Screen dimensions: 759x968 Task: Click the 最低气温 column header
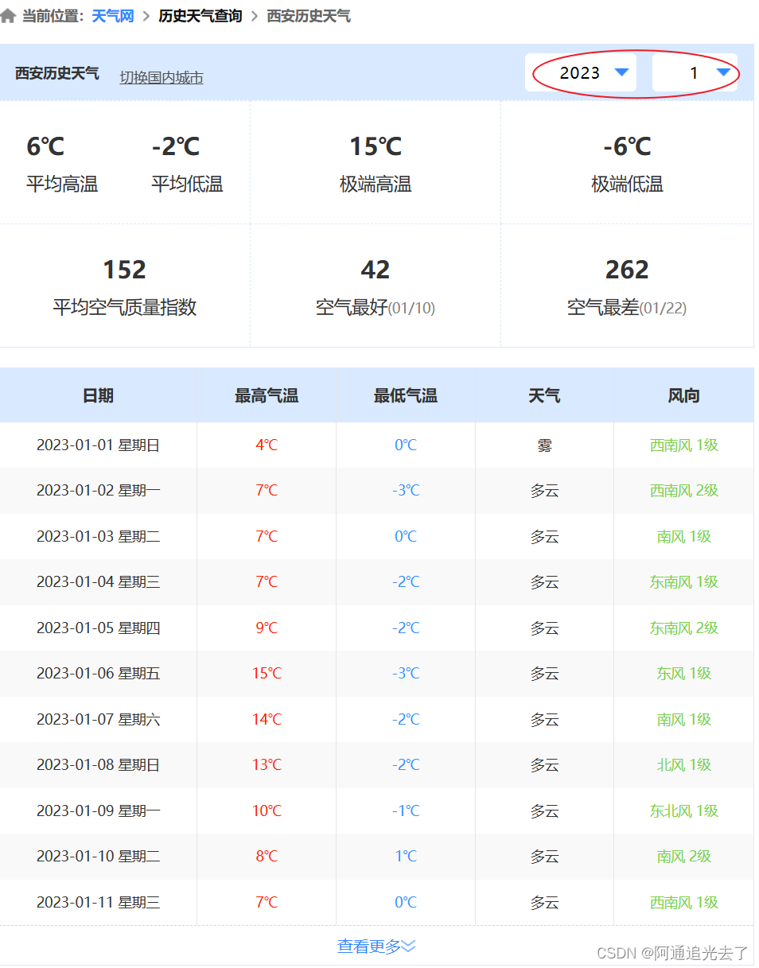[x=406, y=395]
